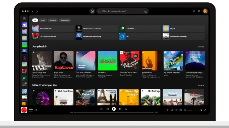Open disco ball playlist in sidebar
Screen dimensions: 229x128
(24, 58)
